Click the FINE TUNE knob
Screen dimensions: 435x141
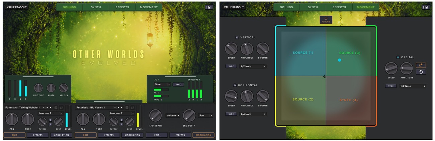pos(38,88)
